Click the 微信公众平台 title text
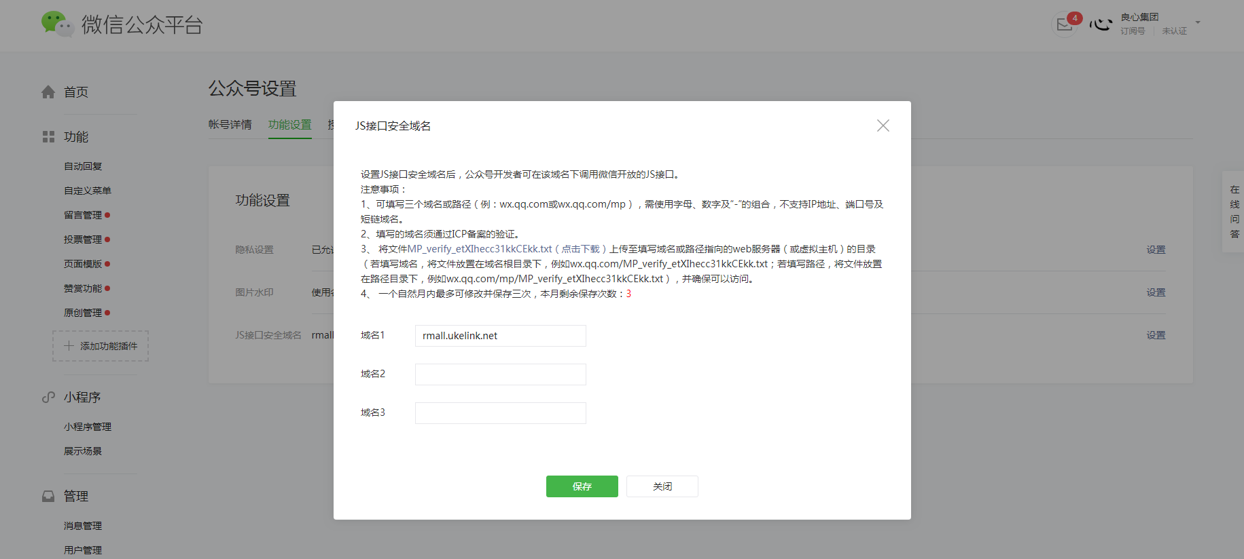Screen dimensions: 1244x559 [x=142, y=25]
